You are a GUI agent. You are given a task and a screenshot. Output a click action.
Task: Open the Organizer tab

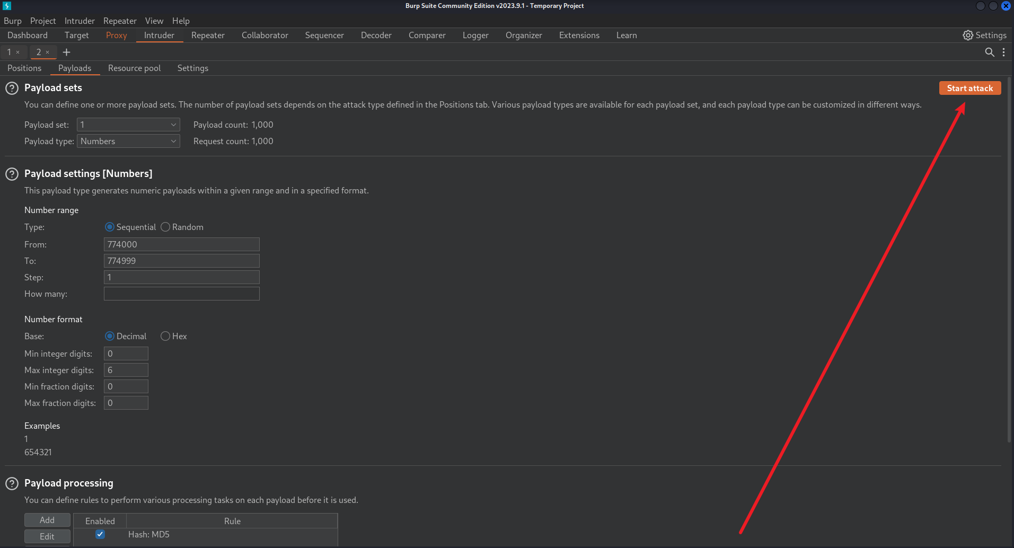coord(524,35)
